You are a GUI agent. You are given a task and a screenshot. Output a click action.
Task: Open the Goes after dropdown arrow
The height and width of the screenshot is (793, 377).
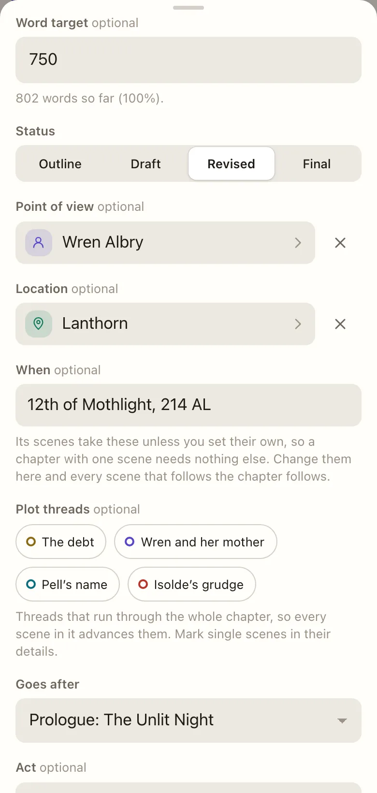[x=342, y=720]
